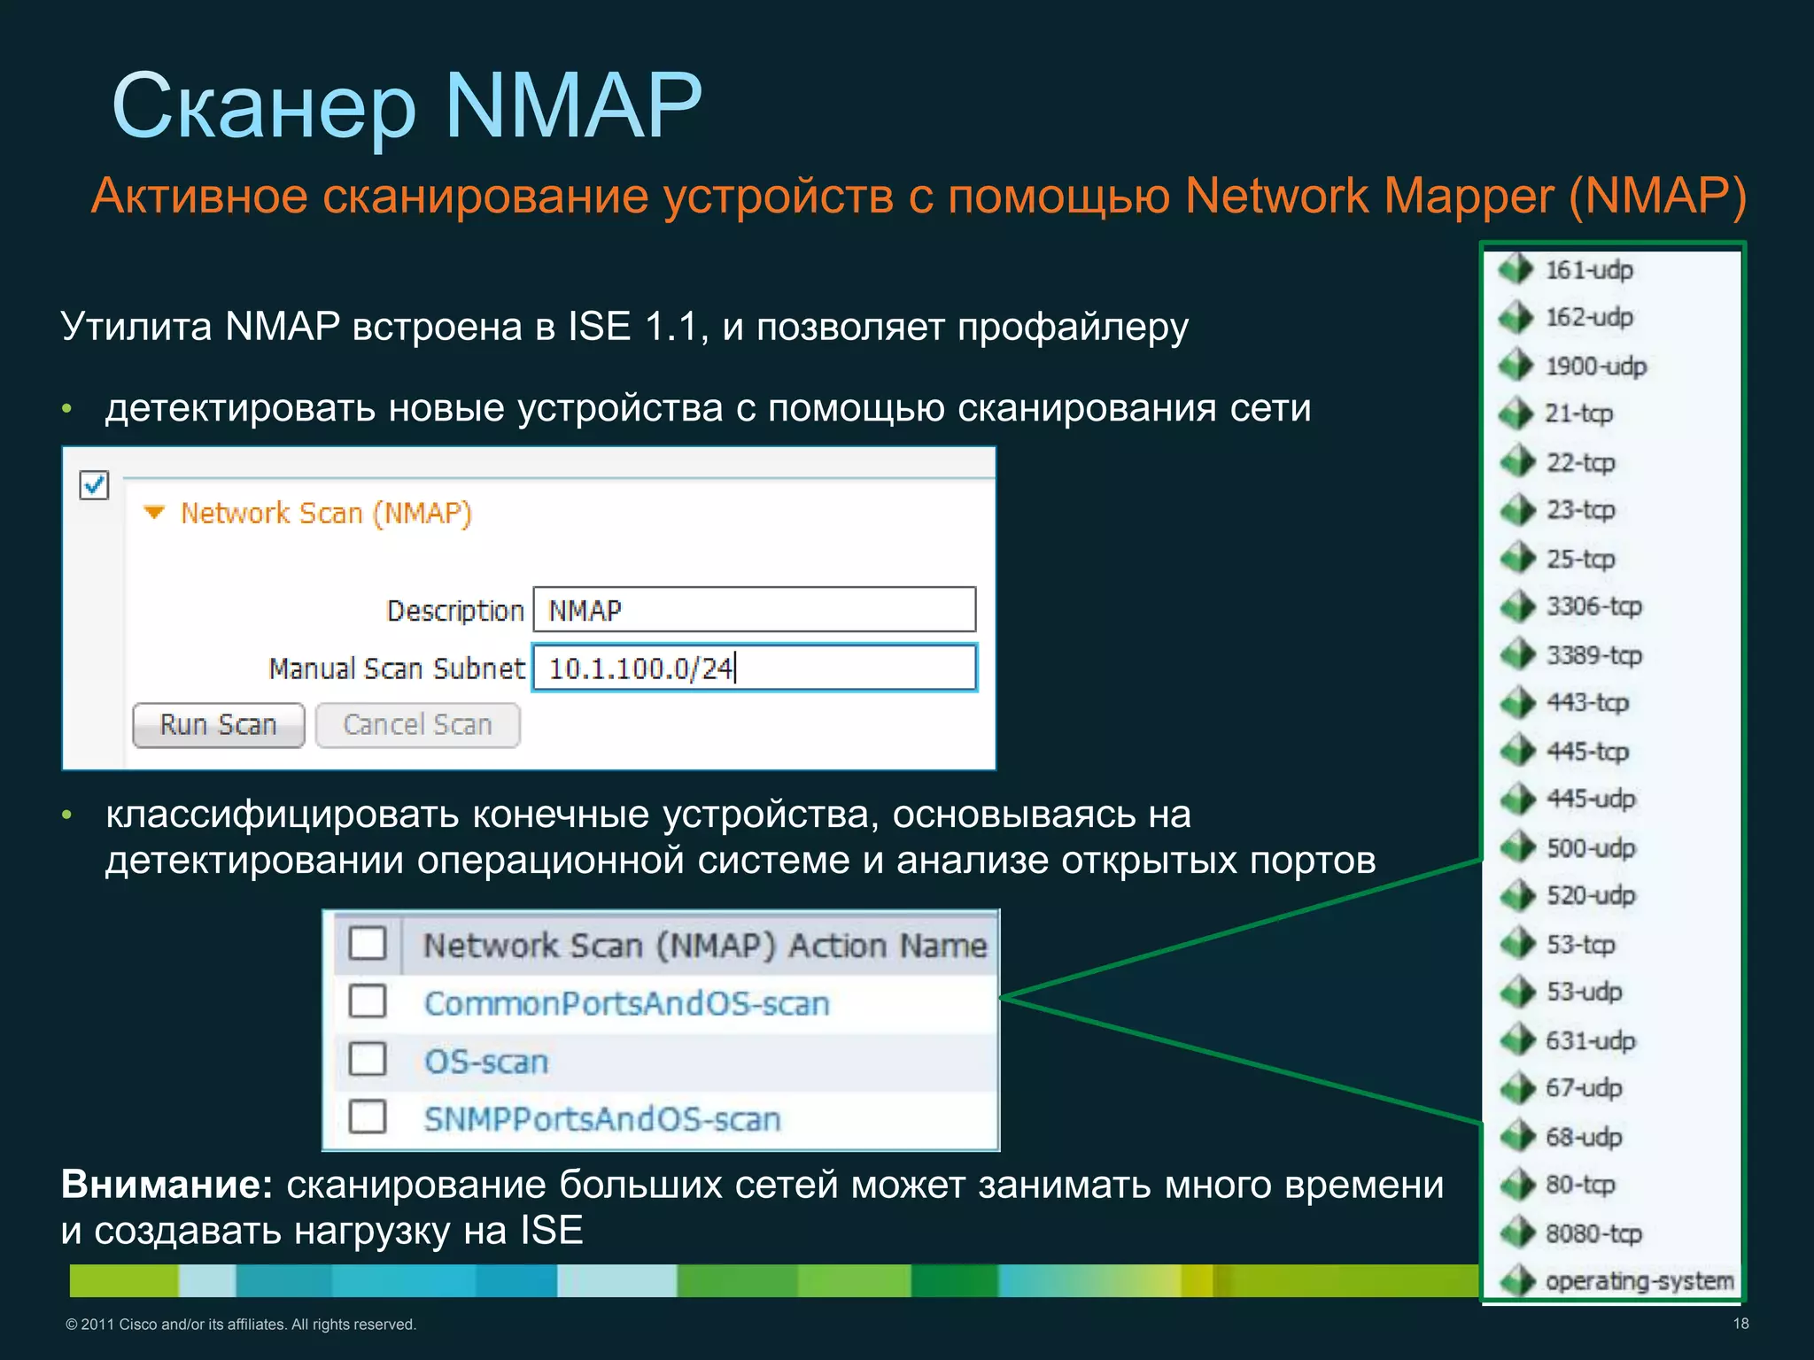Click the Run Scan button

click(219, 725)
